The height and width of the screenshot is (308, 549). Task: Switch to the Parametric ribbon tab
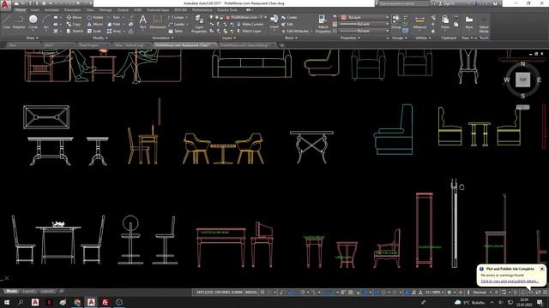click(72, 10)
